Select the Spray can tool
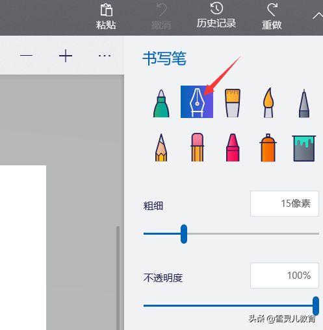This screenshot has width=323, height=330. pyautogui.click(x=268, y=148)
